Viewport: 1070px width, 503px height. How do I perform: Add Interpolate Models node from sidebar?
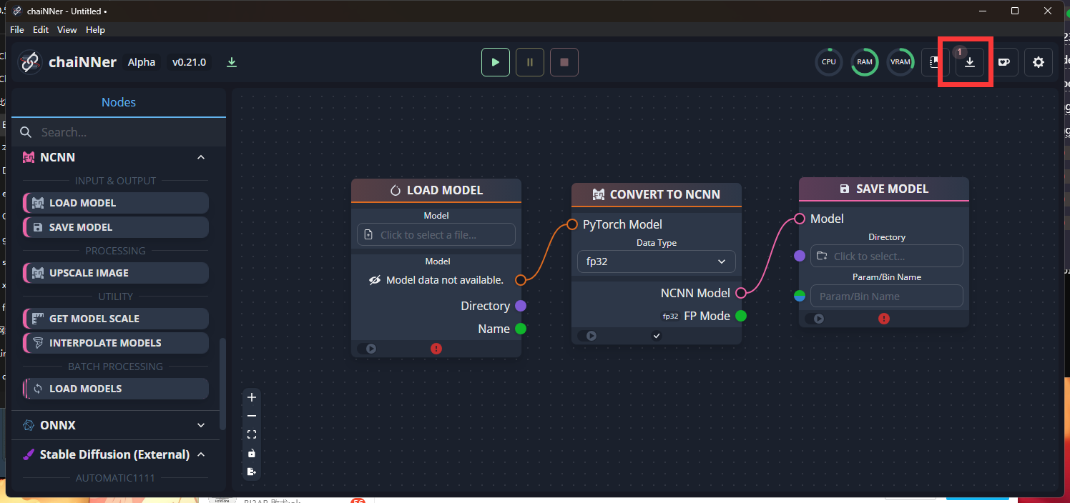pos(116,343)
